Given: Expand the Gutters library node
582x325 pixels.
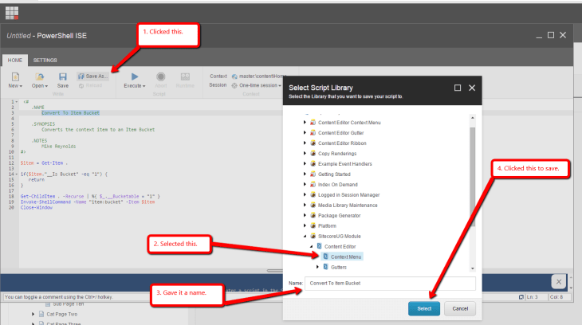Looking at the screenshot, I should tap(317, 267).
